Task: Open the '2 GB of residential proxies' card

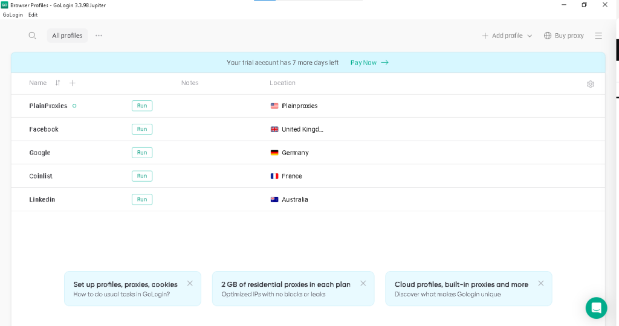Action: 293,289
